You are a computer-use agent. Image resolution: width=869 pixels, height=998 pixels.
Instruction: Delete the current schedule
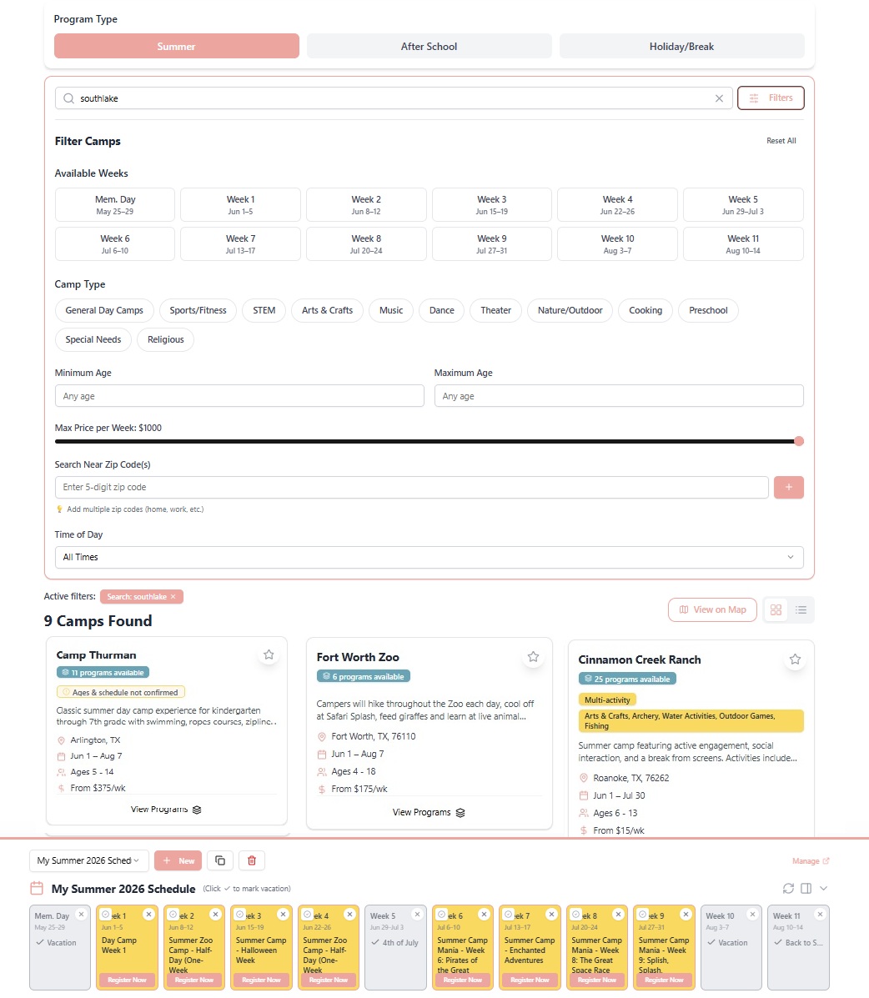click(x=252, y=860)
